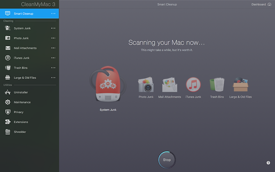Click the Photo Junk camera sidebar icon
The image size is (275, 172).
click(x=8, y=38)
